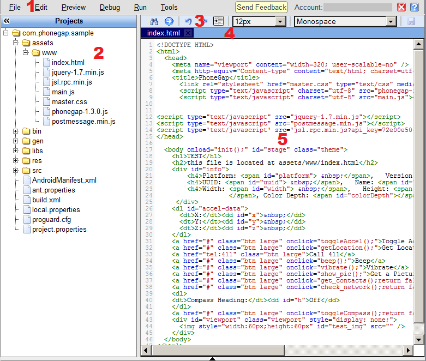Viewport: 426px width, 361px height.
Task: Click the blue go-to arrow icon
Action: click(169, 21)
